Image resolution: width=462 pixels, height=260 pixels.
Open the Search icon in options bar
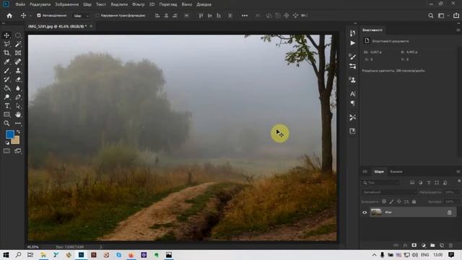[x=431, y=16]
